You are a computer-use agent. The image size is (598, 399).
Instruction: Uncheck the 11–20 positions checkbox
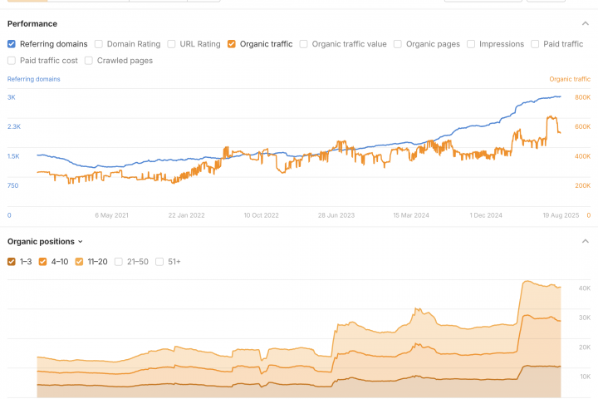click(x=79, y=262)
